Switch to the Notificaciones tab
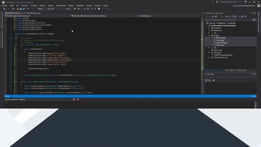261x147 pixels. point(241,70)
